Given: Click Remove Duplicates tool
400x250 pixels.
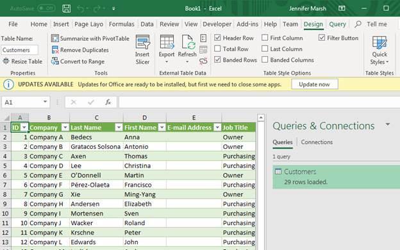Looking at the screenshot, I should point(80,50).
